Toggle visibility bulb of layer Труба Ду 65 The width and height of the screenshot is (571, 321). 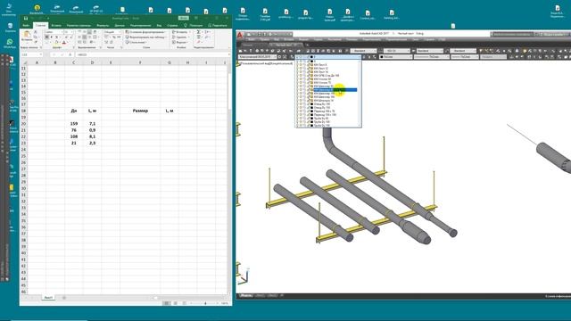pos(297,119)
